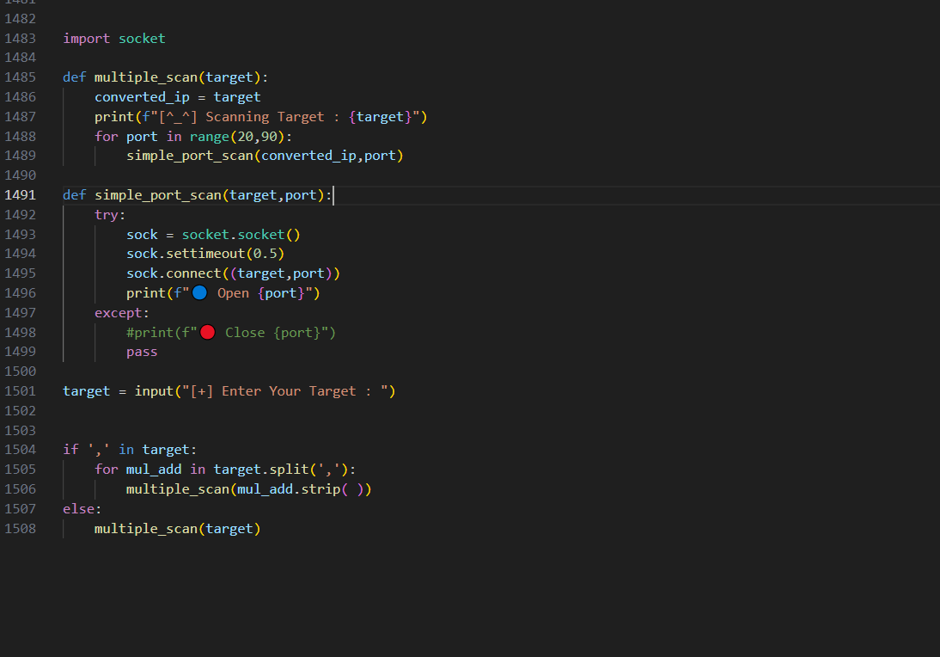Click the 'except' keyword
The height and width of the screenshot is (657, 940).
click(x=118, y=313)
